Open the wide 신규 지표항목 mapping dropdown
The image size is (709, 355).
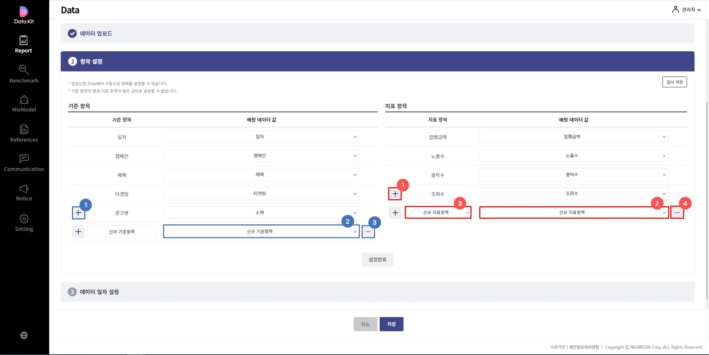pos(574,213)
